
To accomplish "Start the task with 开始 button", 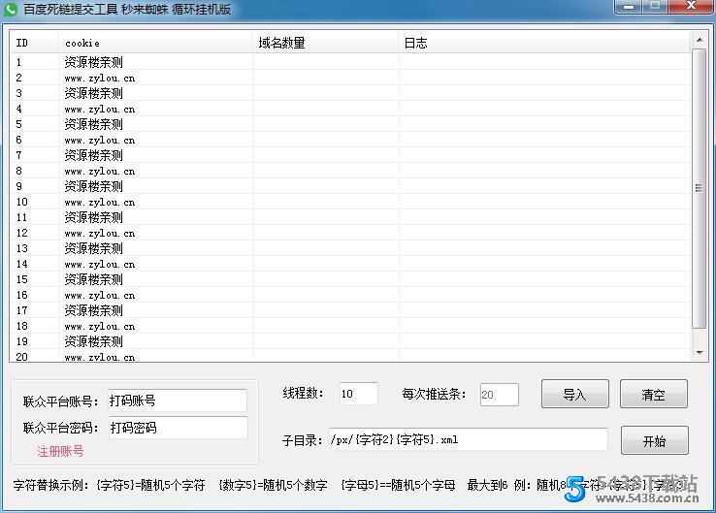I will click(654, 440).
